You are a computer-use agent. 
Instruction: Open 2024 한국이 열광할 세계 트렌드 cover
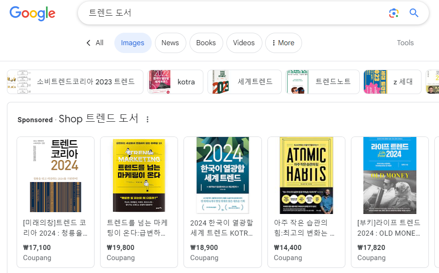[x=223, y=176]
